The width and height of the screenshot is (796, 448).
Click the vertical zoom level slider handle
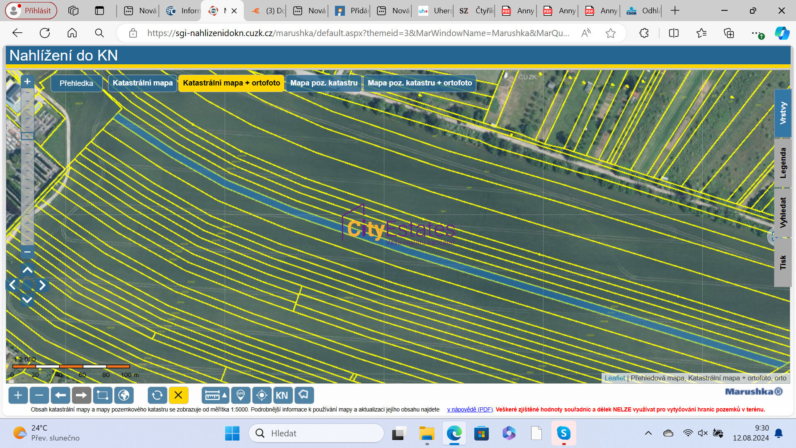27,136
